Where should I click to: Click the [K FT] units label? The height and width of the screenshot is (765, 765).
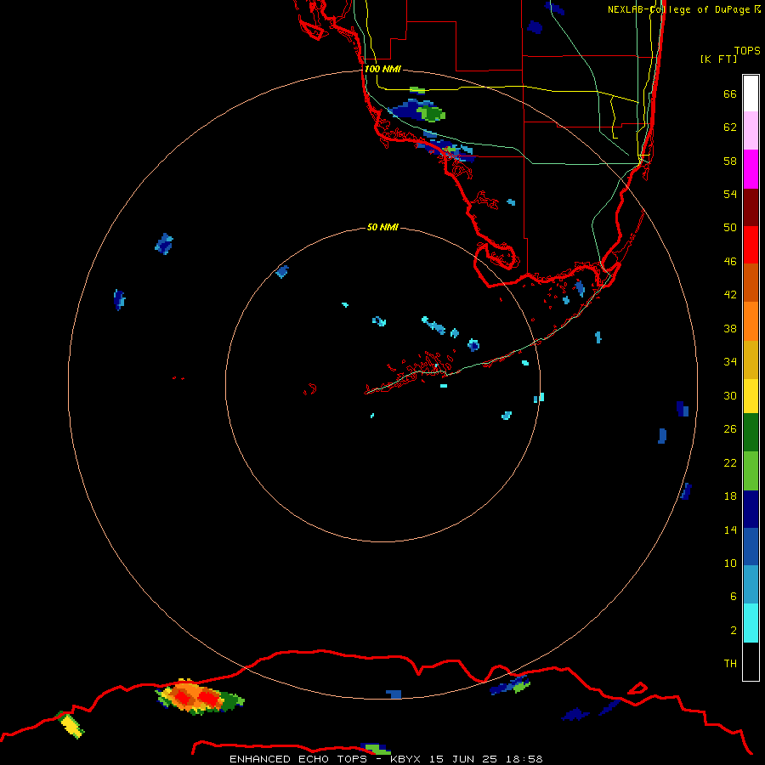click(718, 59)
